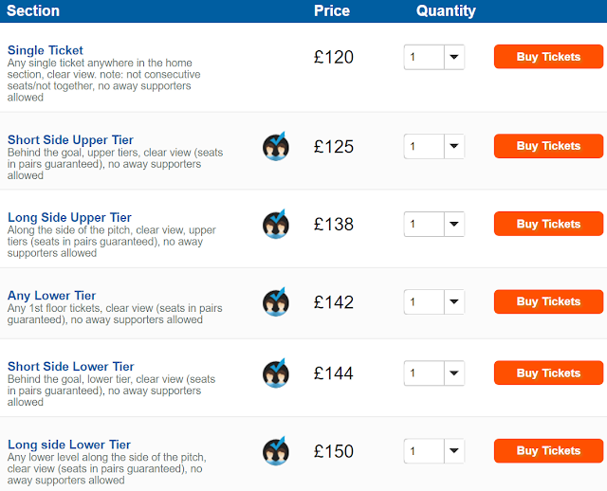Buy Tickets for the £120 Single Ticket

pos(548,57)
